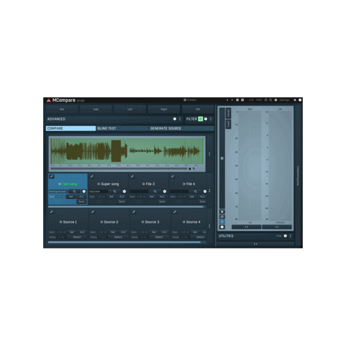Click the sources row scrollbar

[124, 242]
